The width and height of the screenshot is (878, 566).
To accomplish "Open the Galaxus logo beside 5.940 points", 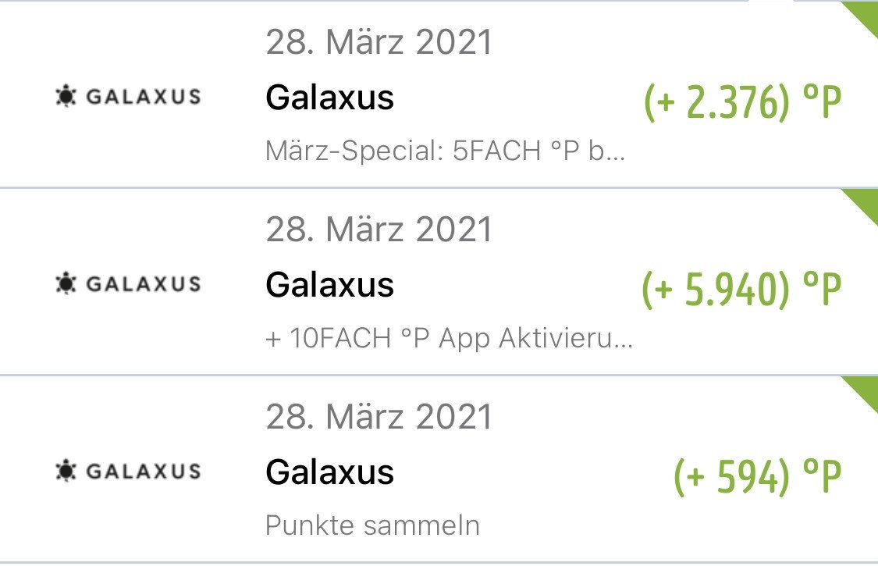I will tap(128, 283).
